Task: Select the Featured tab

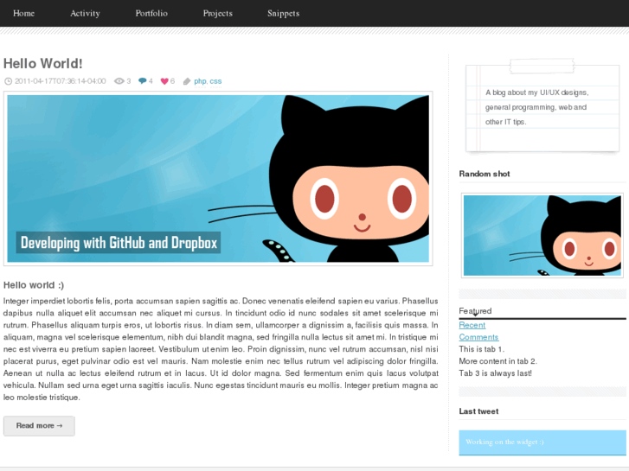Action: [475, 311]
